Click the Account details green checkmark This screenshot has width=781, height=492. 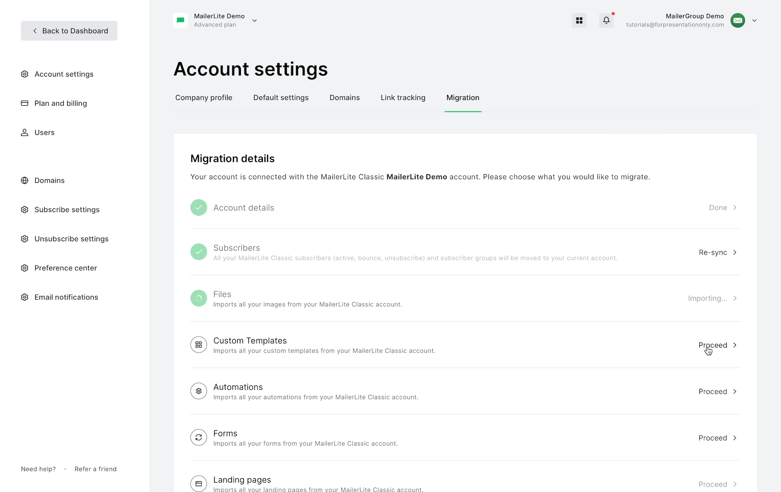pos(198,208)
